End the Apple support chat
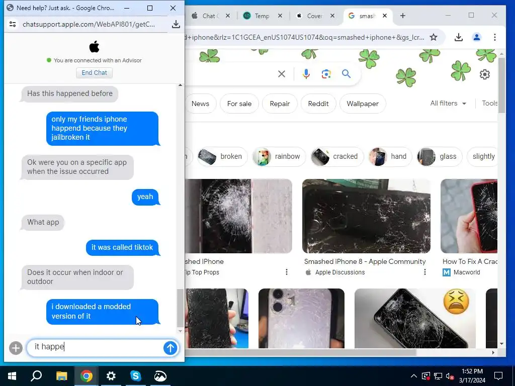This screenshot has height=386, width=515. coord(94,73)
